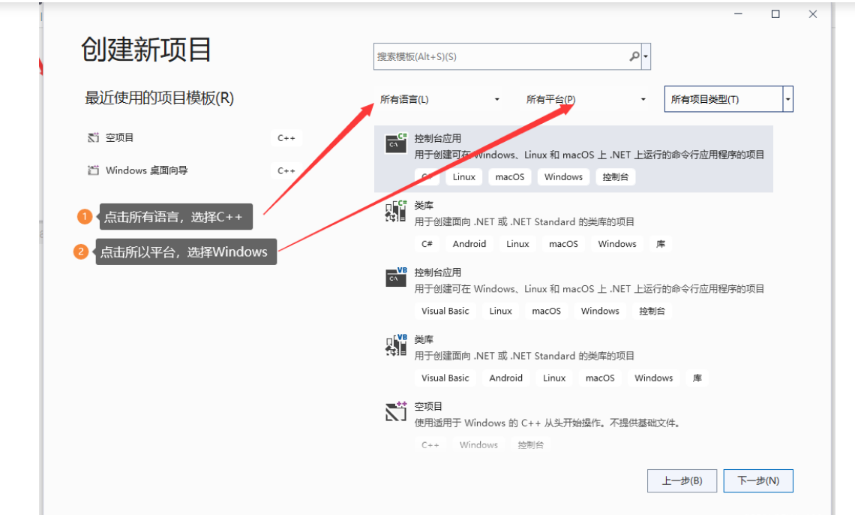
Task: Click the VB 控制台应用 template icon
Action: [396, 277]
